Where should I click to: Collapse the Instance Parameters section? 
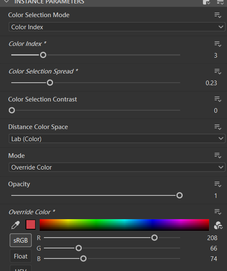7,2
